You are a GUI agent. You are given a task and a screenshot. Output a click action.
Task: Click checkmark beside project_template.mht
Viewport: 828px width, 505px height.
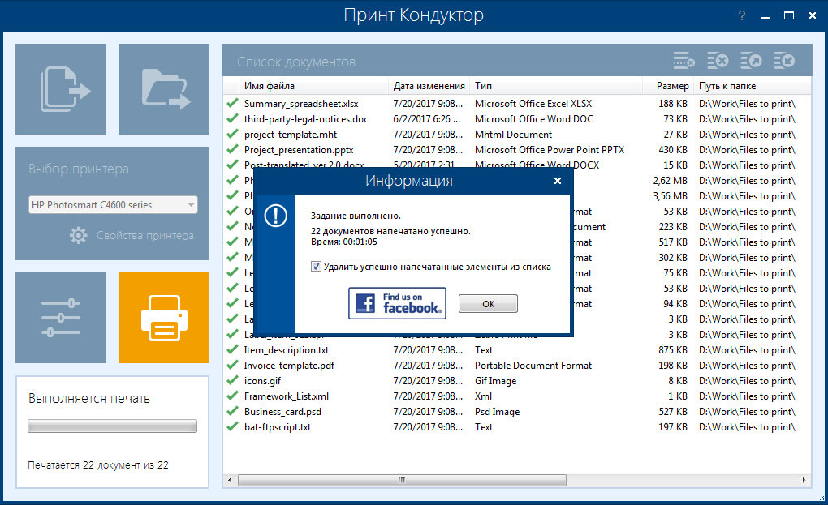coord(232,134)
